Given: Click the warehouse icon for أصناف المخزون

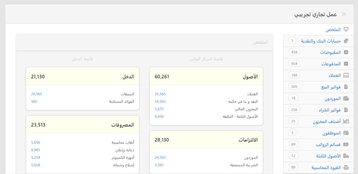Looking at the screenshot, I should pyautogui.click(x=346, y=121).
